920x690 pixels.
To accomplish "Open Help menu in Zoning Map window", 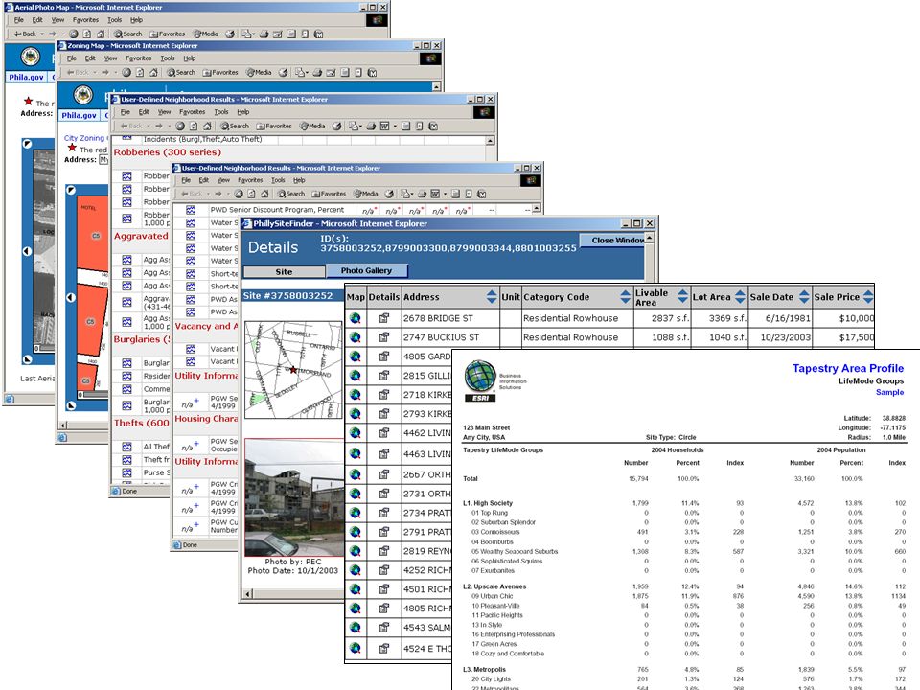I will pyautogui.click(x=190, y=58).
